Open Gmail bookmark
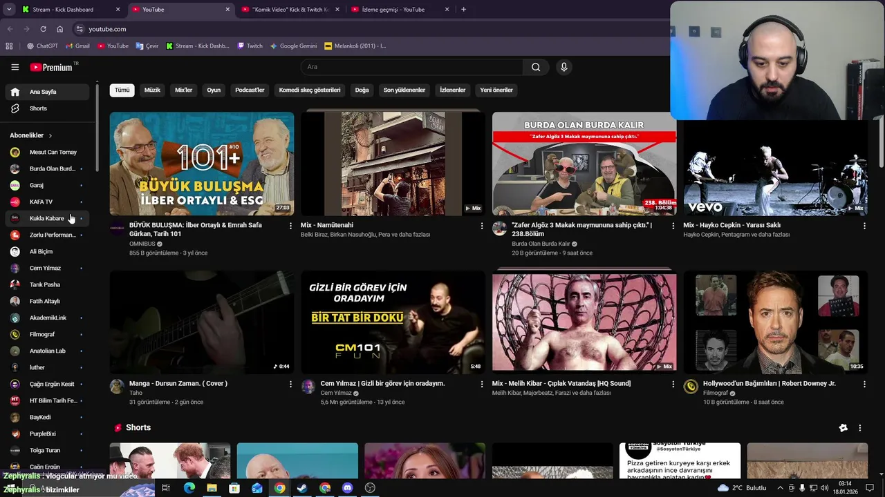 77,46
